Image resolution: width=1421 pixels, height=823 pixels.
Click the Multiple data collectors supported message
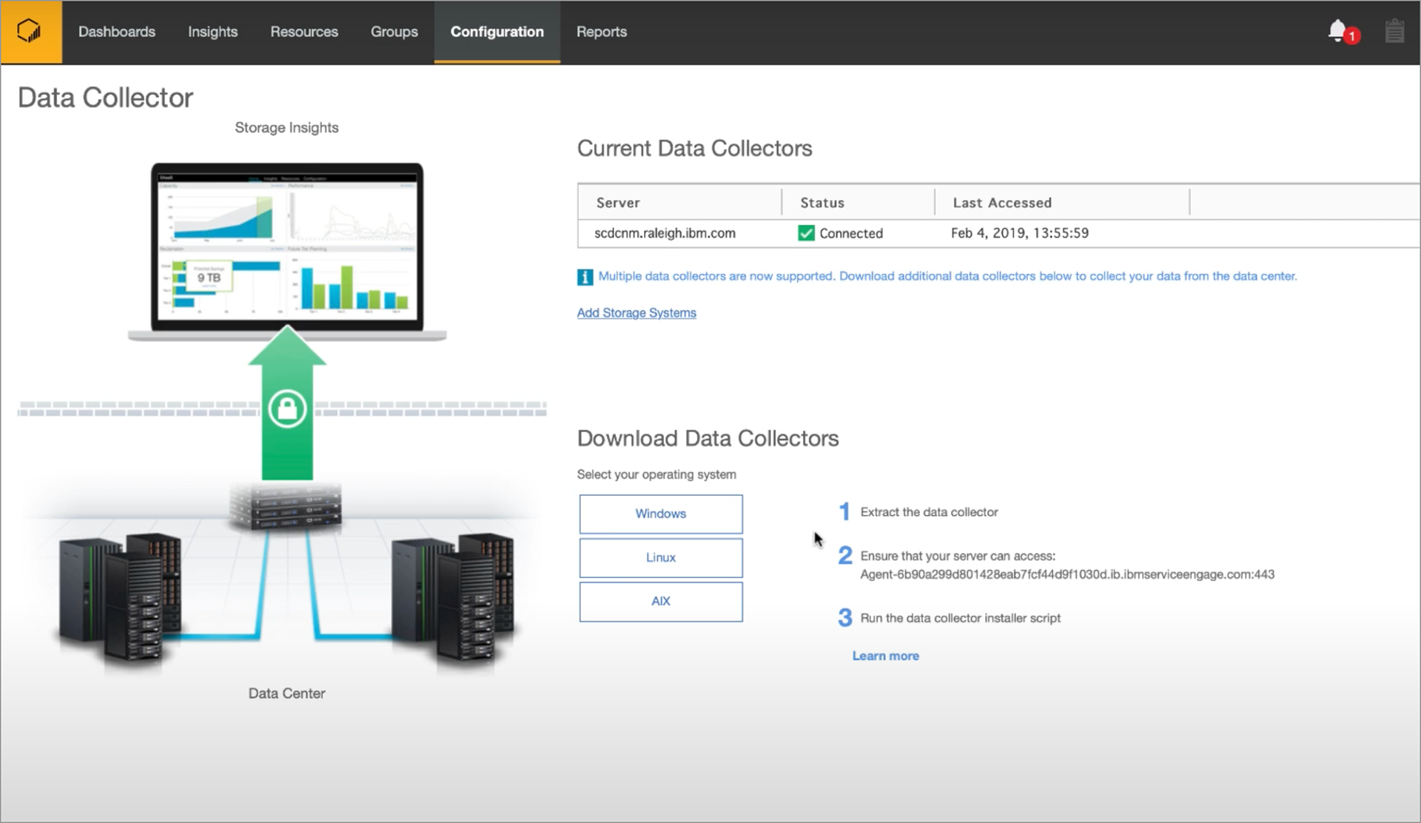[947, 276]
